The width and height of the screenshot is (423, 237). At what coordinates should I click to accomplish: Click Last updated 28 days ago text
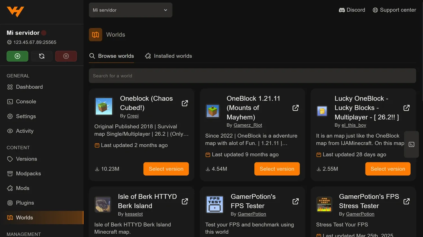pyautogui.click(x=354, y=155)
